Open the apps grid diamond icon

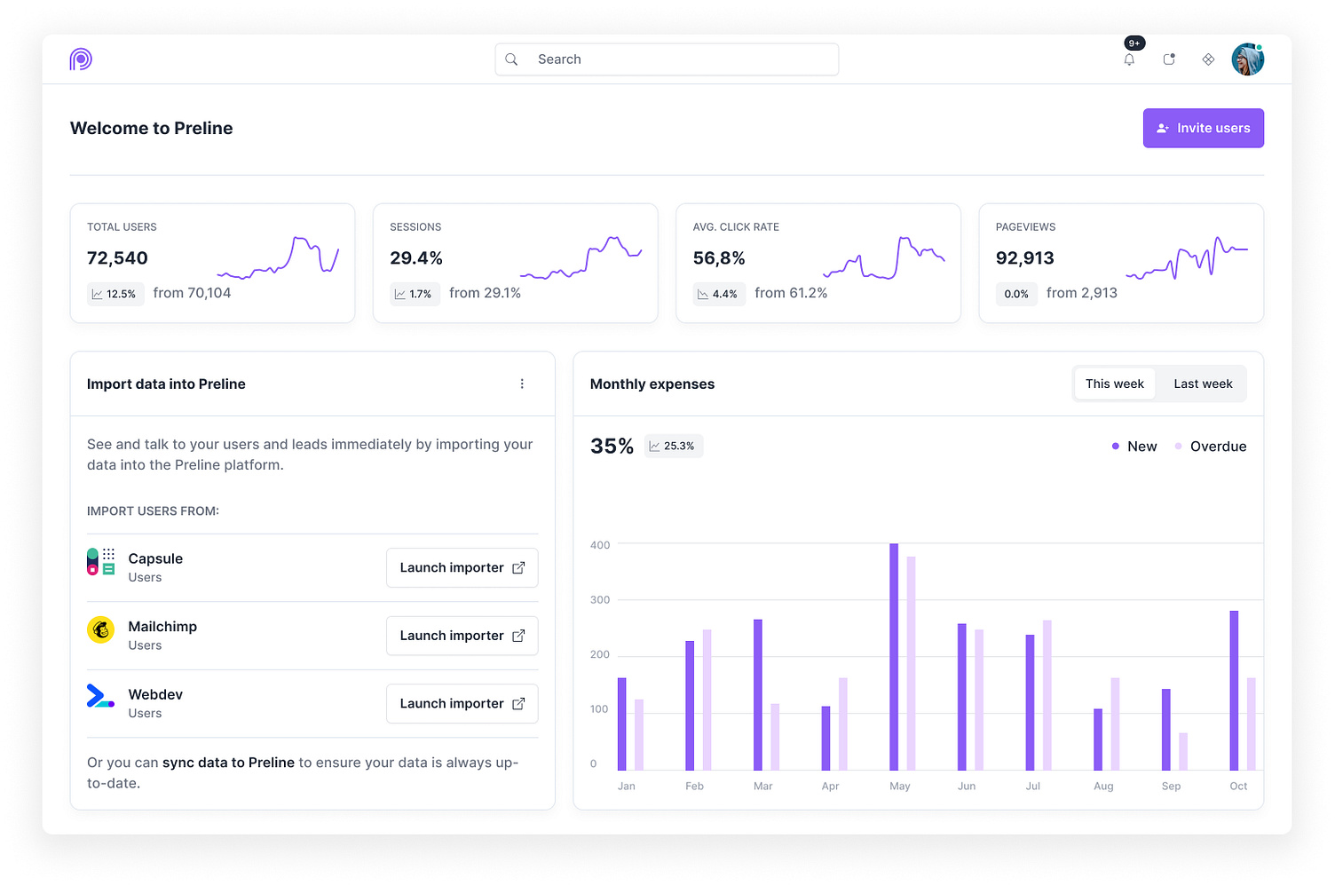pos(1208,59)
